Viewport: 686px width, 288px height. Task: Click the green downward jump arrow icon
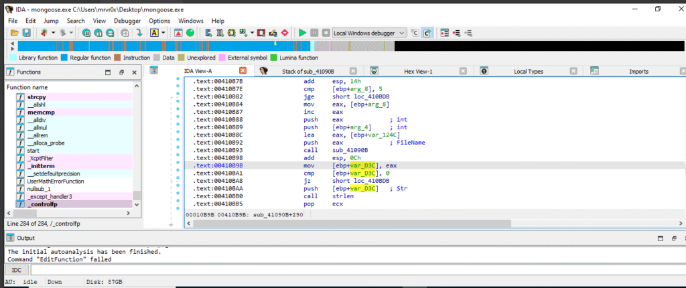139,33
